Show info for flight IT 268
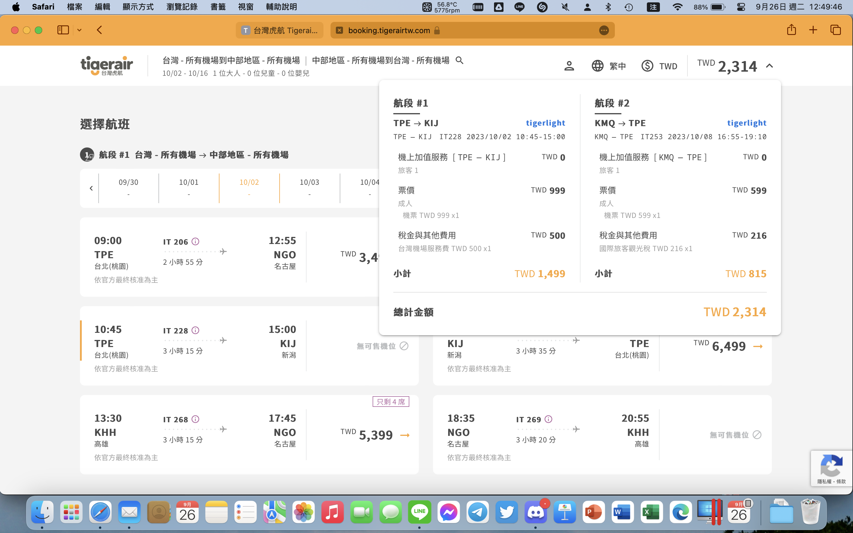 tap(195, 419)
